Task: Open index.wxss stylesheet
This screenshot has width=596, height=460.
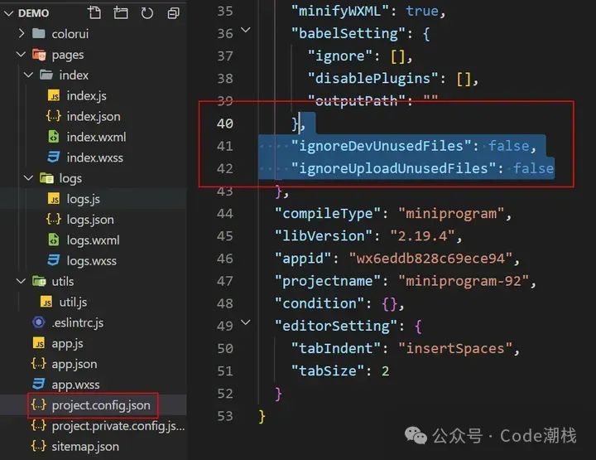Action: [x=94, y=157]
